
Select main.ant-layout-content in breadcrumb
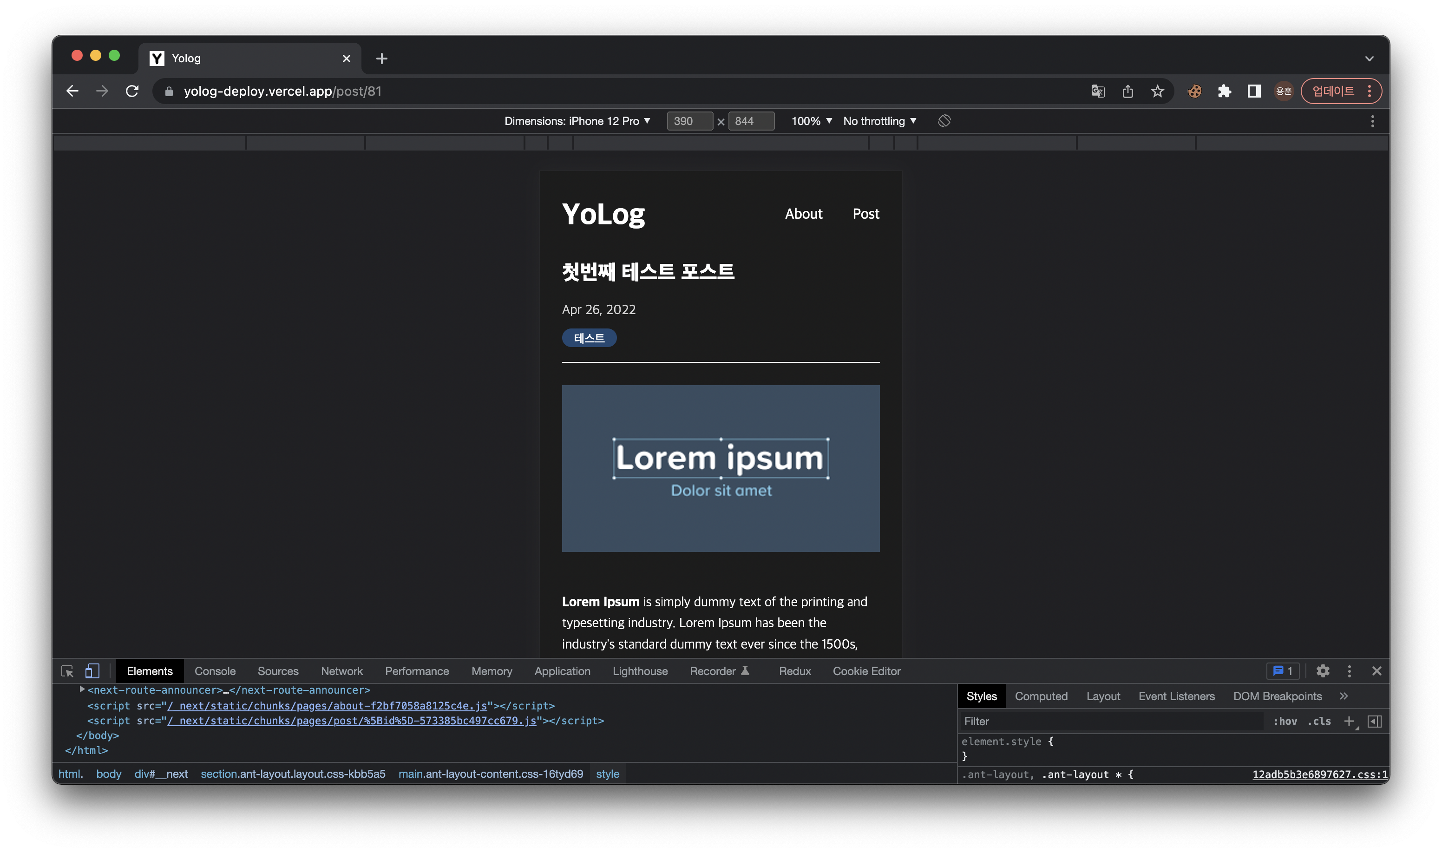coord(490,774)
